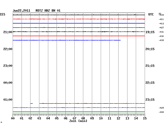Click the DC offset value -430

coord(161,36)
